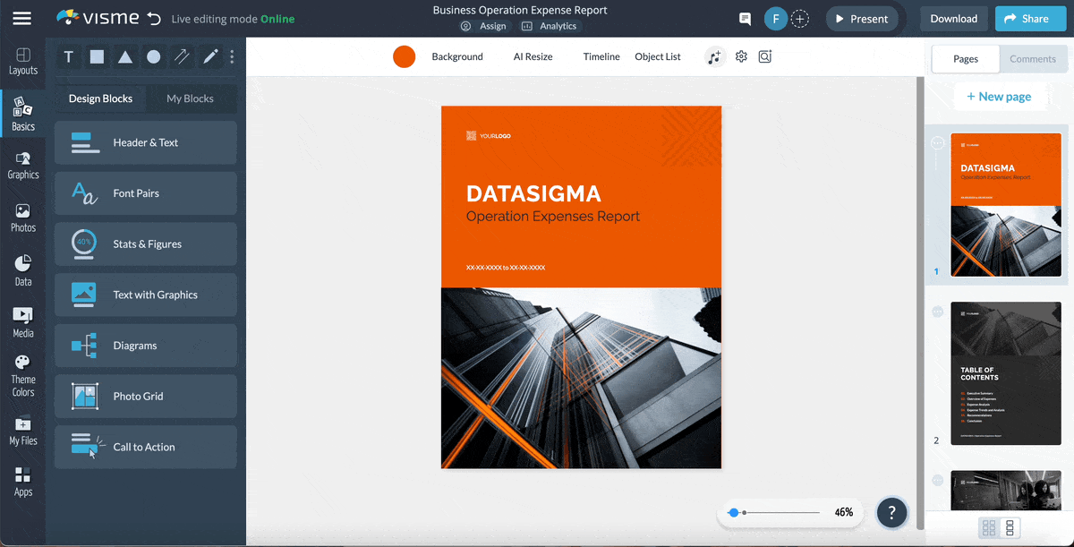Select the Arrow tool
Viewport: 1074px width, 547px height.
tap(182, 56)
